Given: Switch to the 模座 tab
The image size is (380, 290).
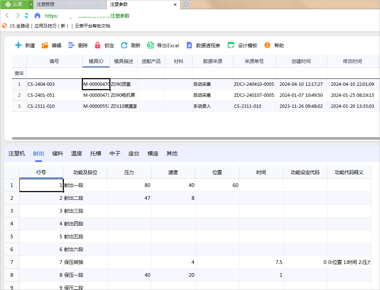Looking at the screenshot, I should tap(153, 154).
